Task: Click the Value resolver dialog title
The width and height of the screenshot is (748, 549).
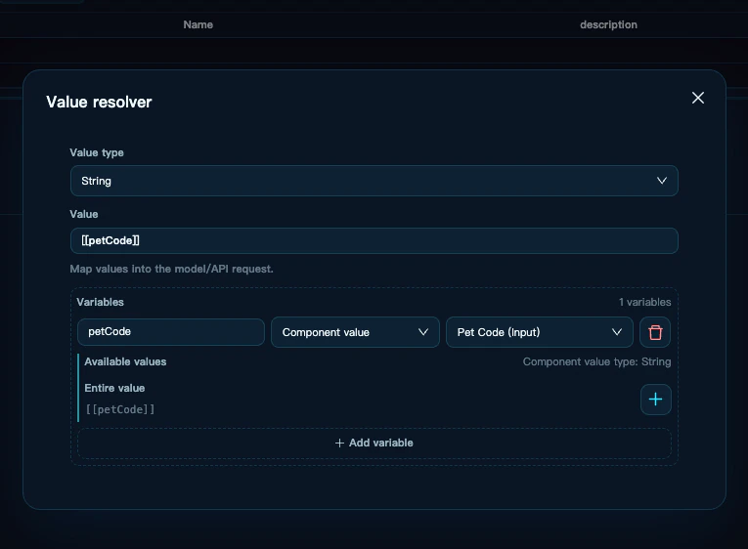Action: pyautogui.click(x=99, y=102)
